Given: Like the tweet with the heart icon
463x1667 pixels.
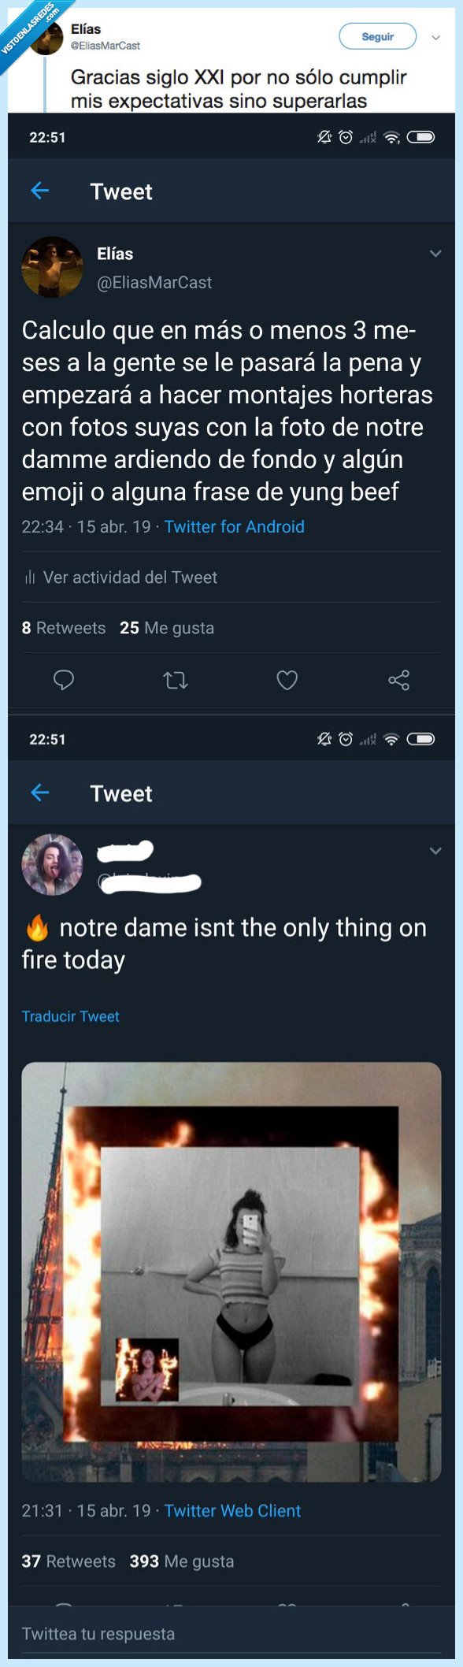Looking at the screenshot, I should pyautogui.click(x=287, y=680).
